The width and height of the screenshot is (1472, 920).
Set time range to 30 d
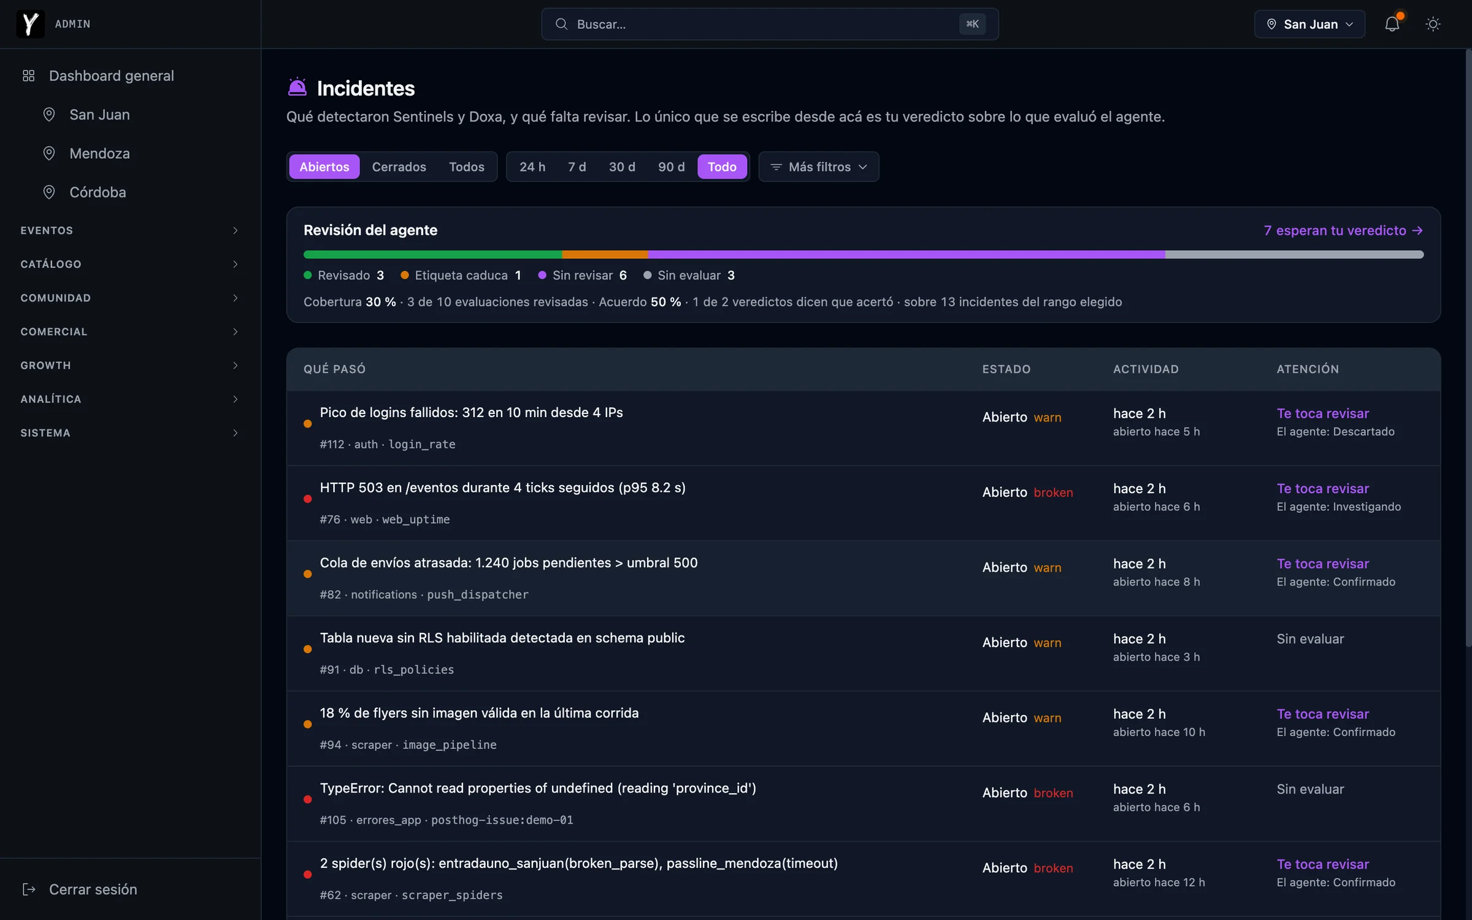tap(622, 167)
